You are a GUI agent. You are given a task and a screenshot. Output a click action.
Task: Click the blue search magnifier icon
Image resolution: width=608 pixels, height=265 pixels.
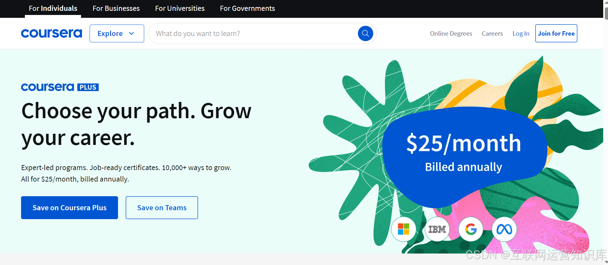365,33
